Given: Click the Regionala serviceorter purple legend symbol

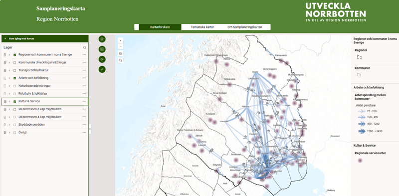Looking at the screenshot, I should pos(360,161).
